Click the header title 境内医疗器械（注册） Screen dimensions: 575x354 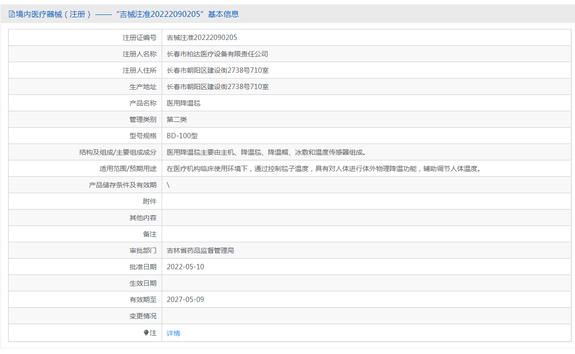(53, 14)
